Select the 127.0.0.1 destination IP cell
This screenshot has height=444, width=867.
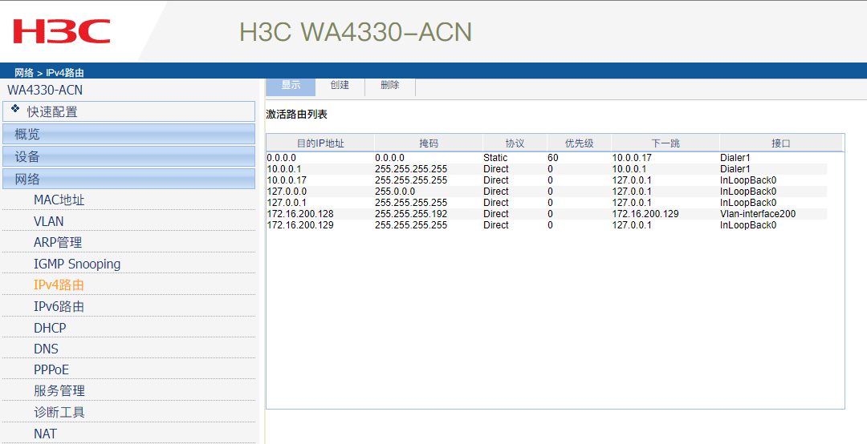click(x=287, y=203)
